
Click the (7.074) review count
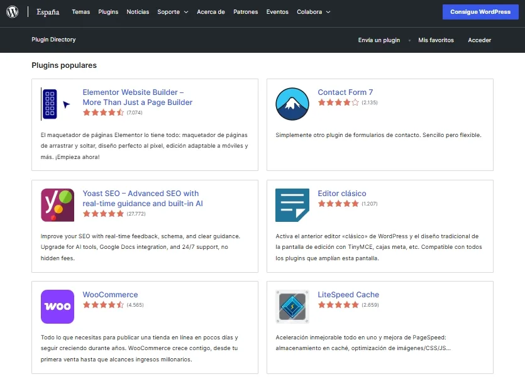click(135, 113)
